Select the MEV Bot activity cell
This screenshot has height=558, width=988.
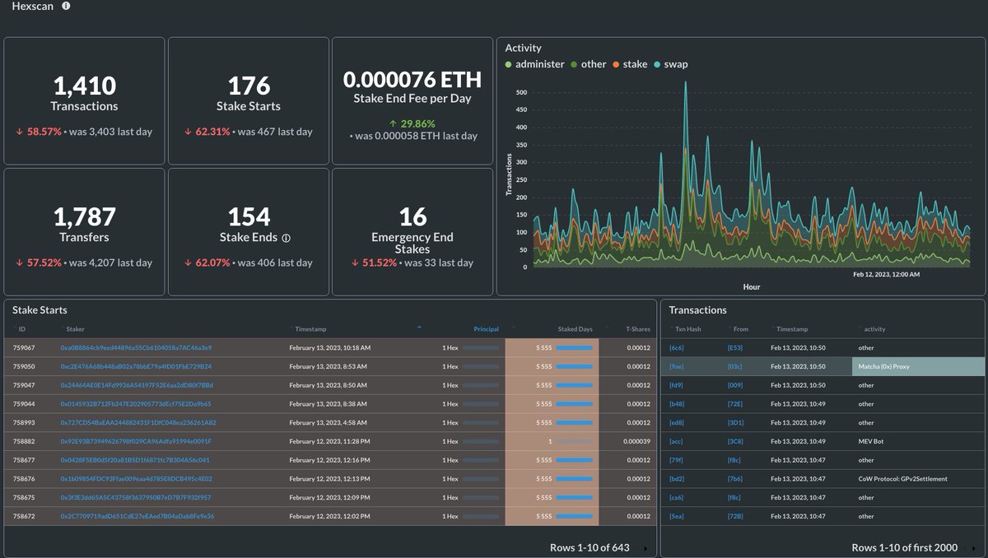[x=918, y=441]
